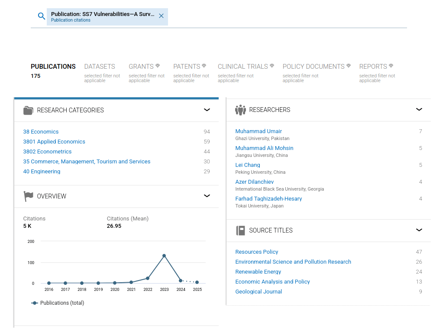Click the diamond icon beside Grants
The width and height of the screenshot is (433, 335).
pyautogui.click(x=158, y=66)
